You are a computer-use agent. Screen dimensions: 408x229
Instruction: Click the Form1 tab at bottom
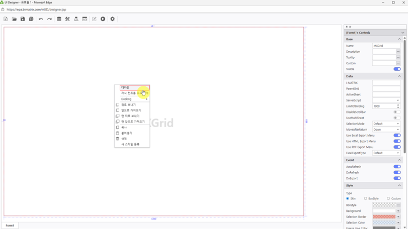(x=10, y=225)
